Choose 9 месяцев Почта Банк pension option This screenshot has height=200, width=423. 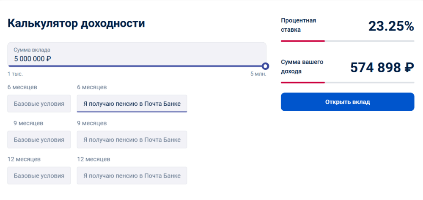(x=132, y=140)
